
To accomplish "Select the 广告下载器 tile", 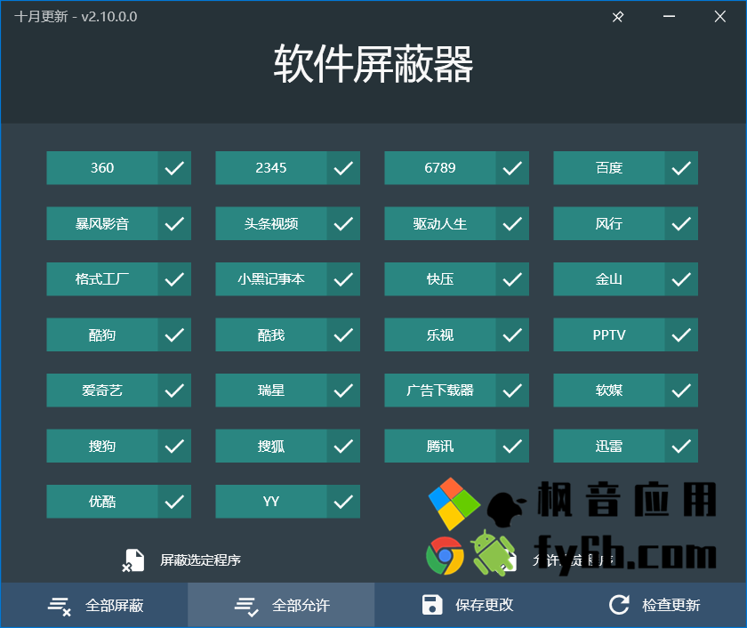I will 456,390.
